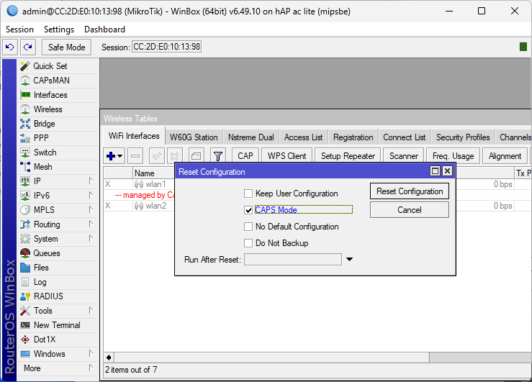Switch to the Connect List tab
This screenshot has height=382, width=532.
404,137
